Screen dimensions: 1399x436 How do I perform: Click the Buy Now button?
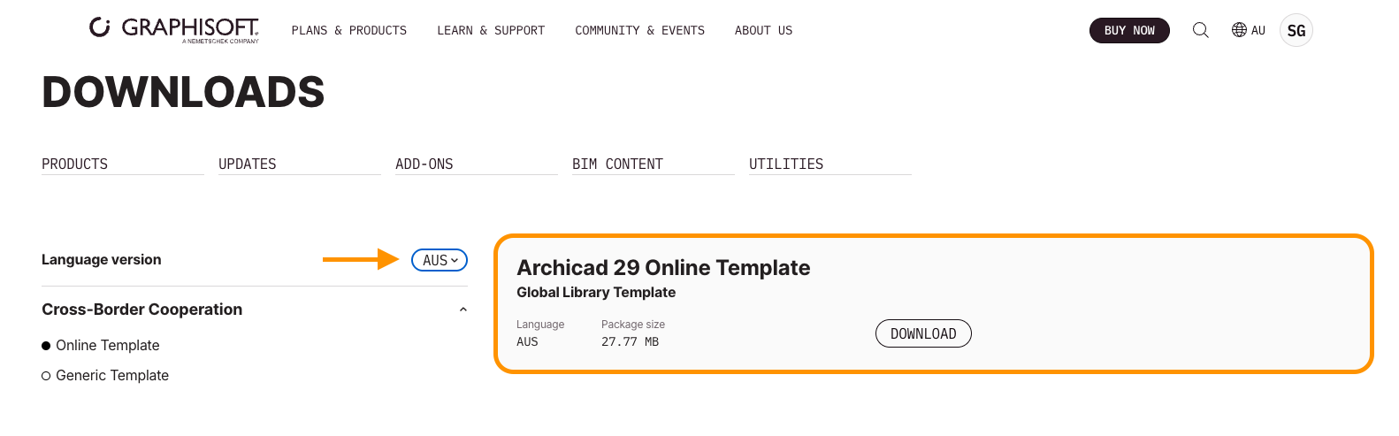(1129, 30)
